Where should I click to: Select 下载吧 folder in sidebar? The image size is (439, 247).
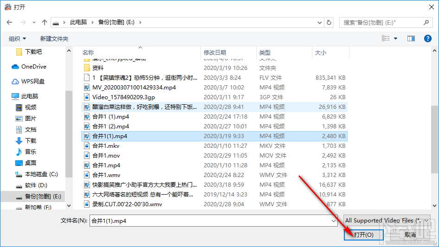(x=29, y=52)
